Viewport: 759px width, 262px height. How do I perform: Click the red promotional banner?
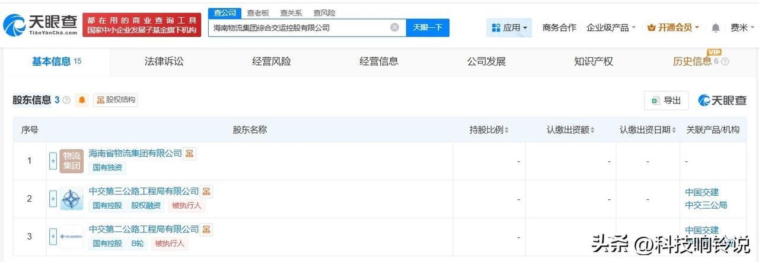[142, 25]
